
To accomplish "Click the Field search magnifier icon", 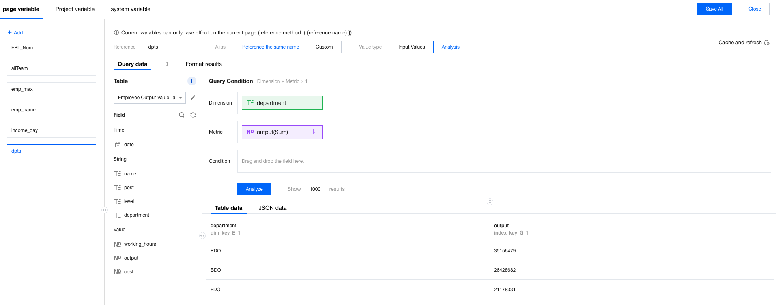I will 182,115.
